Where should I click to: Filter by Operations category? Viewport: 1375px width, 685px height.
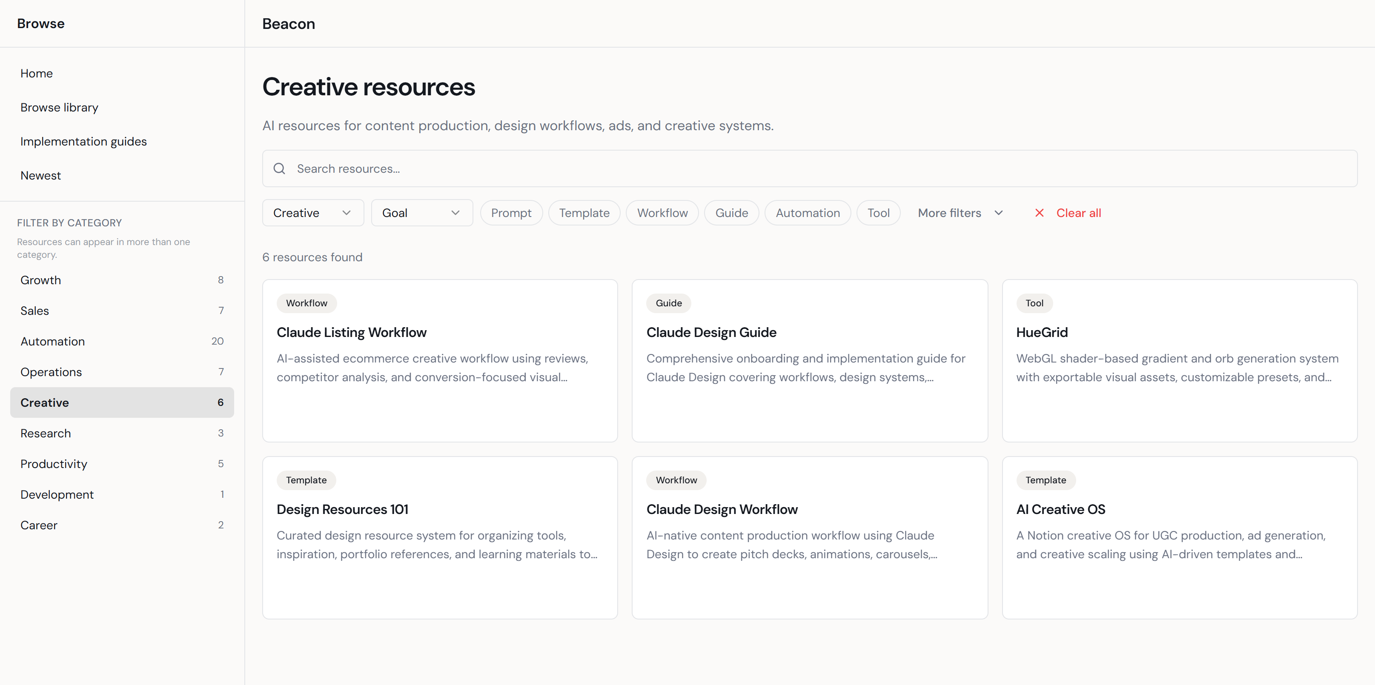[122, 372]
